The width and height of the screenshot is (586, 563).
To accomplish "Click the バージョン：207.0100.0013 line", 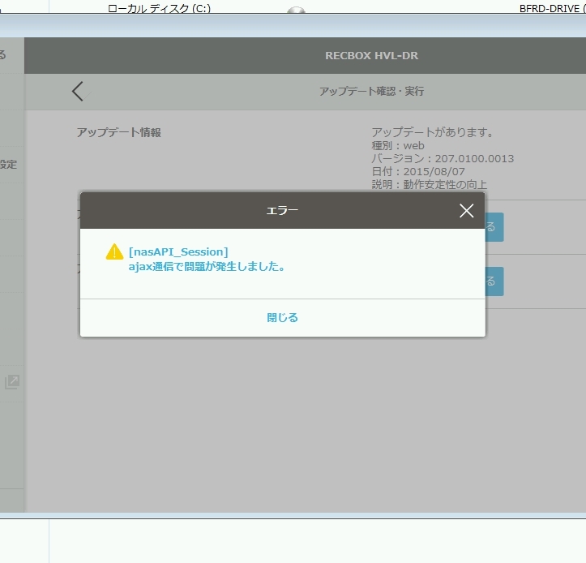I will pyautogui.click(x=443, y=159).
